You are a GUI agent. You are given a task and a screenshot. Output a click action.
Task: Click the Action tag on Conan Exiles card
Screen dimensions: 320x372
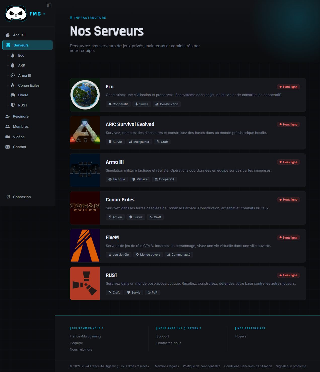[x=115, y=217]
